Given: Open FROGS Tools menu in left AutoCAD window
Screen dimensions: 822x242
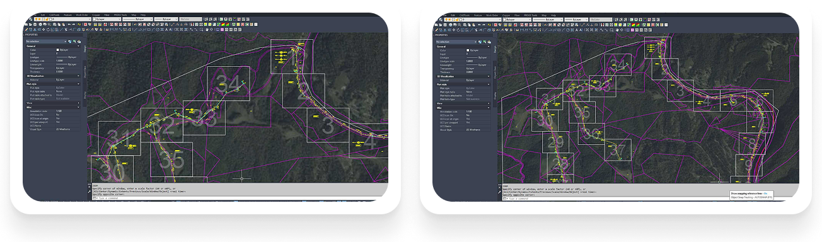Looking at the screenshot, I should [x=120, y=15].
